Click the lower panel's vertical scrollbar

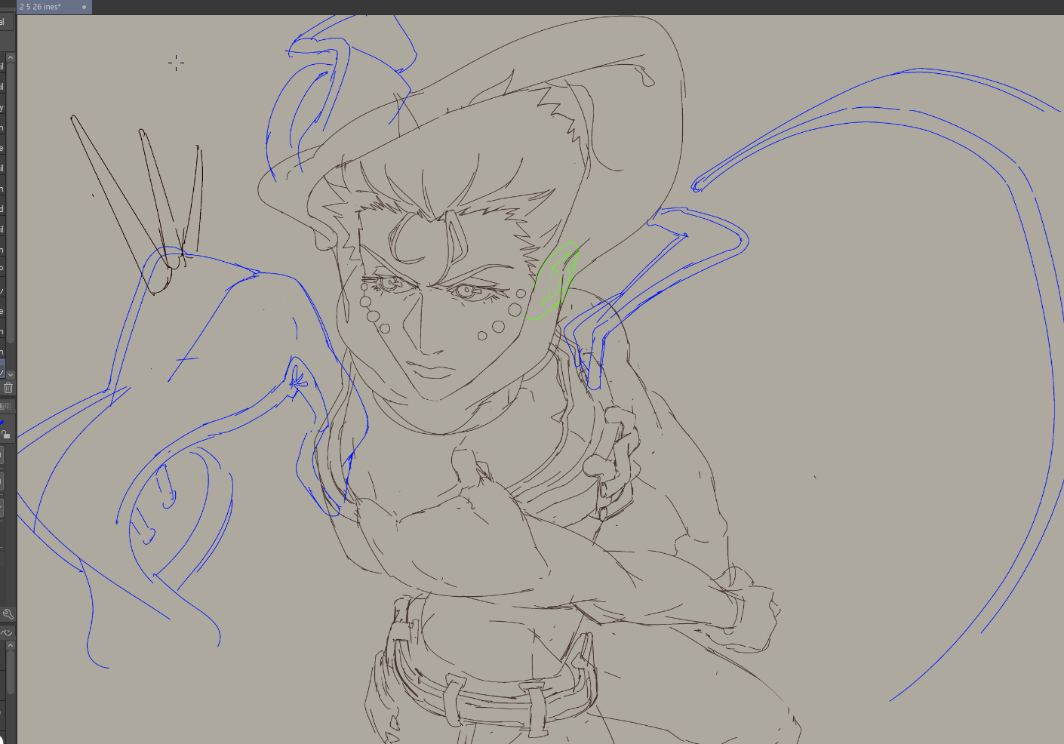(x=11, y=672)
